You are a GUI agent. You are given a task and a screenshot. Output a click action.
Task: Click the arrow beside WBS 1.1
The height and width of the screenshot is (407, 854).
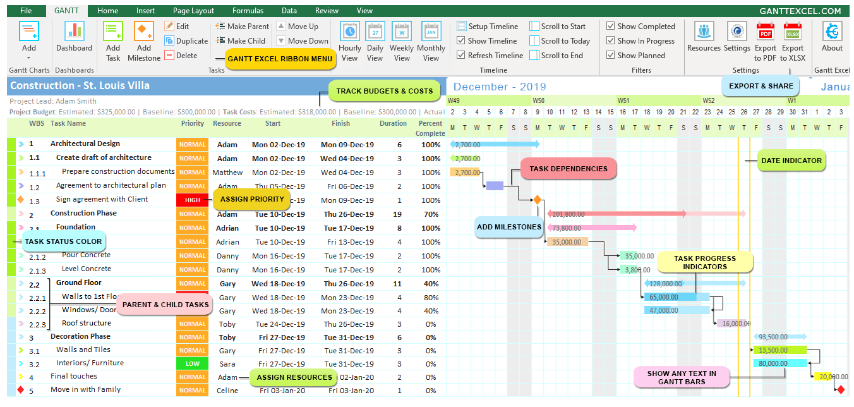(x=21, y=158)
